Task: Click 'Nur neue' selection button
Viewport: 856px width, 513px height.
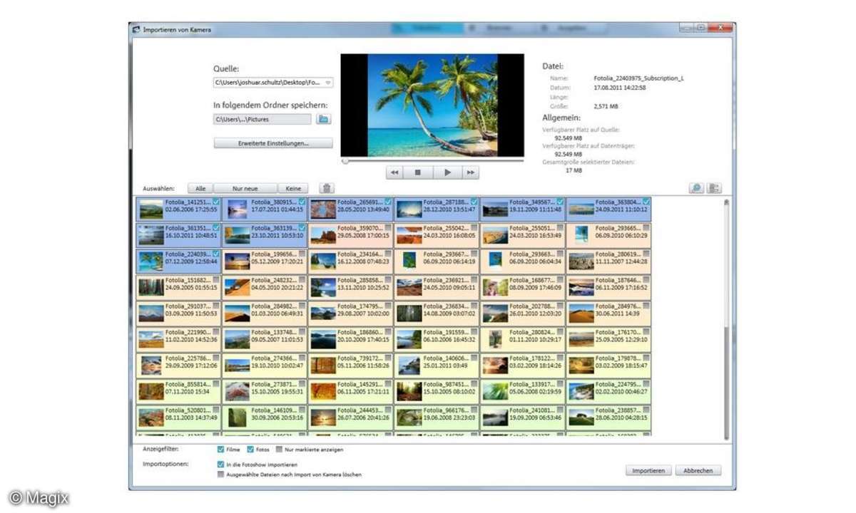Action: pyautogui.click(x=245, y=189)
